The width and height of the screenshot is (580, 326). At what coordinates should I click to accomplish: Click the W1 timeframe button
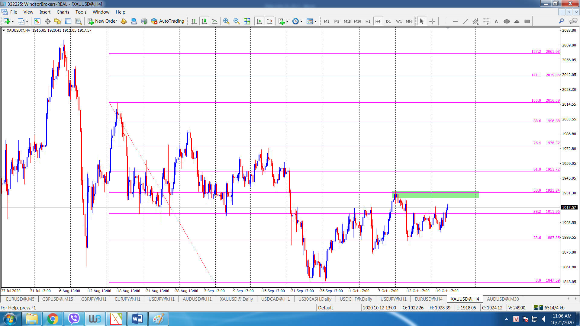pos(399,21)
